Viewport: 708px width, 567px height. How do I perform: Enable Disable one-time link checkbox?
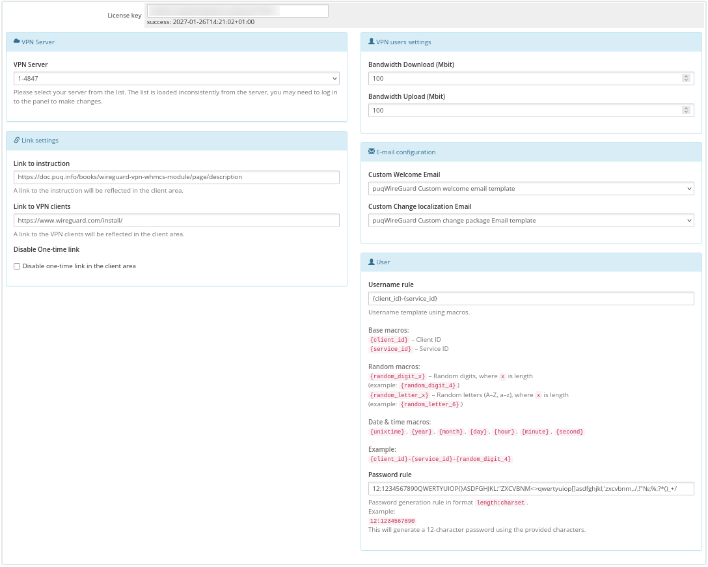[x=17, y=266]
